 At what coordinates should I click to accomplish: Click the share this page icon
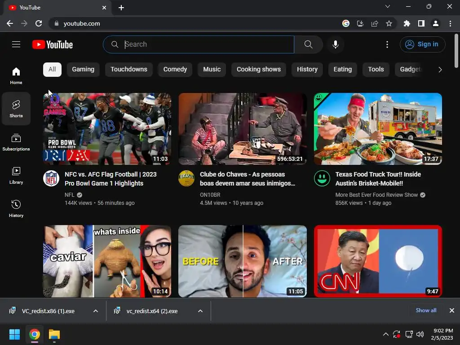[375, 23]
